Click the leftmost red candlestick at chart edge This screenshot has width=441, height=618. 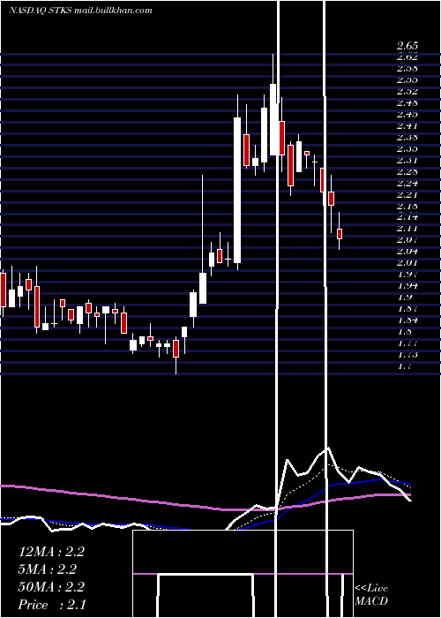3,290
